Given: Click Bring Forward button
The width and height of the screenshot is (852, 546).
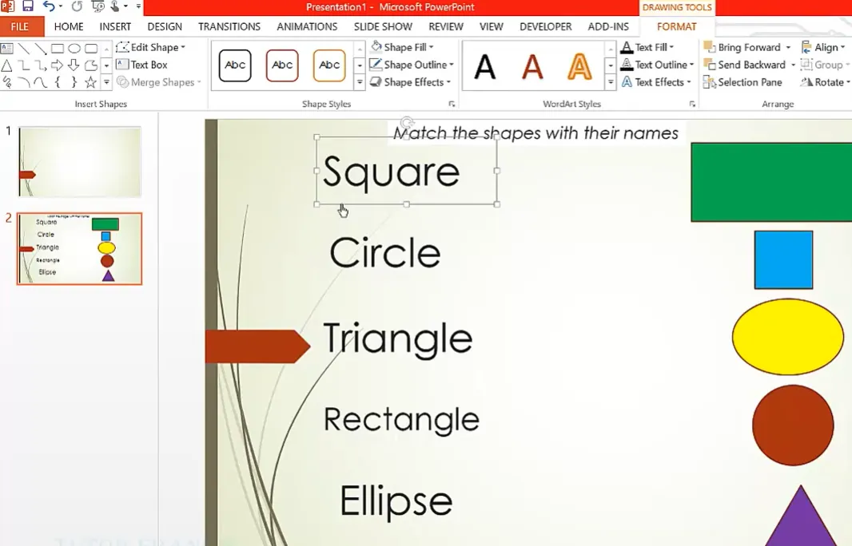Looking at the screenshot, I should point(746,47).
